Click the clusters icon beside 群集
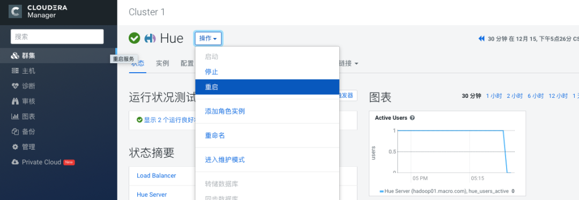 [15, 56]
